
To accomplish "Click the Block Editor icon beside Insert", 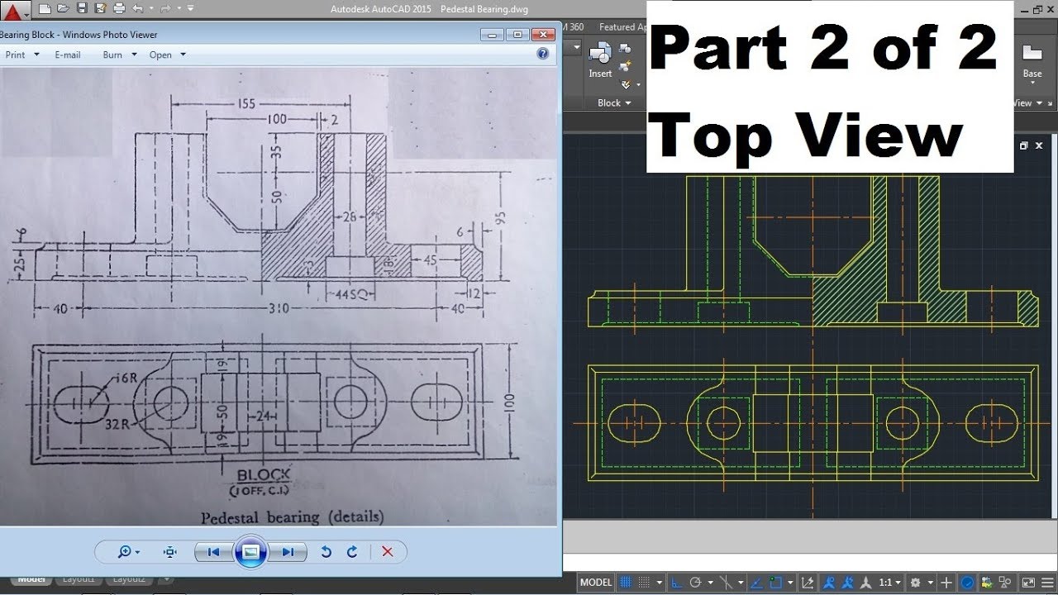I will click(x=624, y=65).
